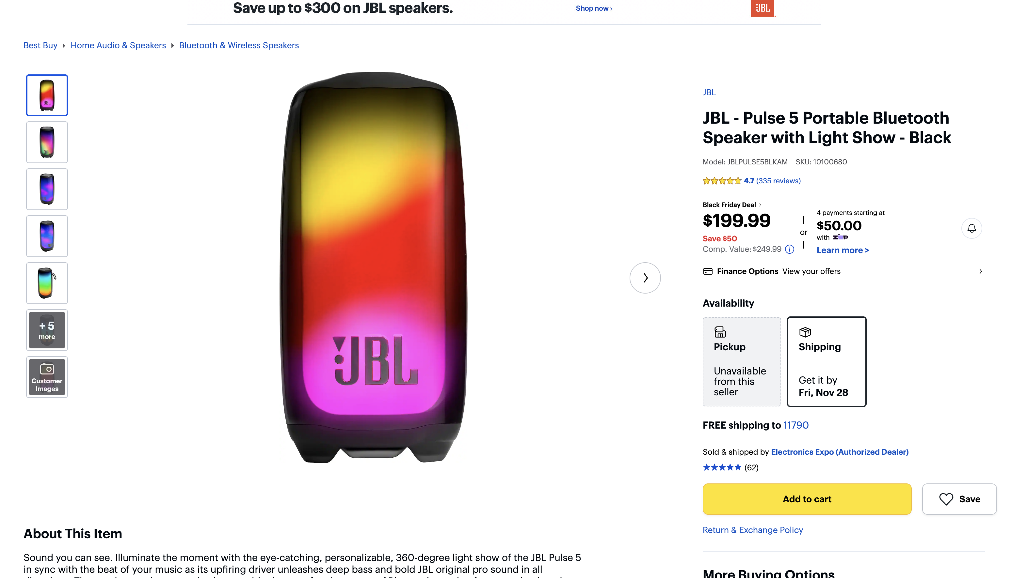Click Learn more about Zip payments
The width and height of the screenshot is (1011, 578).
click(x=843, y=250)
